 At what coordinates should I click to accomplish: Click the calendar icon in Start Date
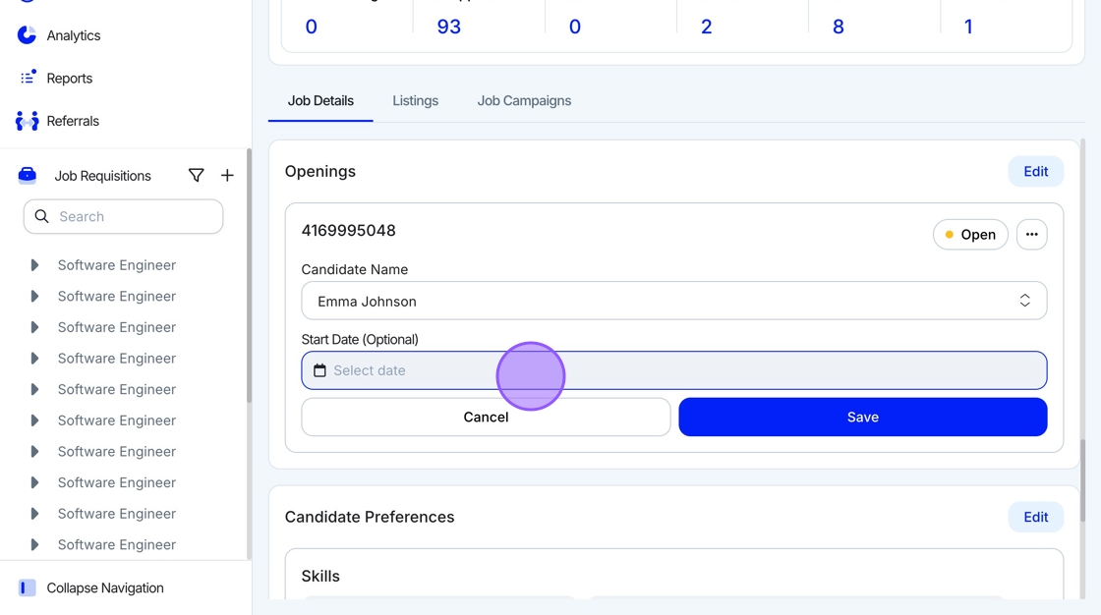point(319,370)
